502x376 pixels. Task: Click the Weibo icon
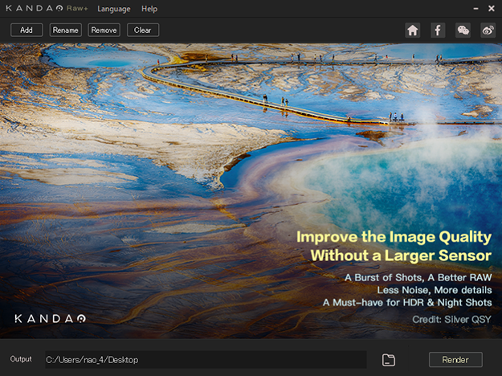[x=488, y=31]
